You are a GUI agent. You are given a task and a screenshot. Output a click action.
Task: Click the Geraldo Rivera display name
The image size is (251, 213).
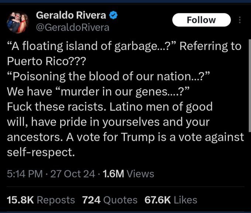click(x=71, y=15)
